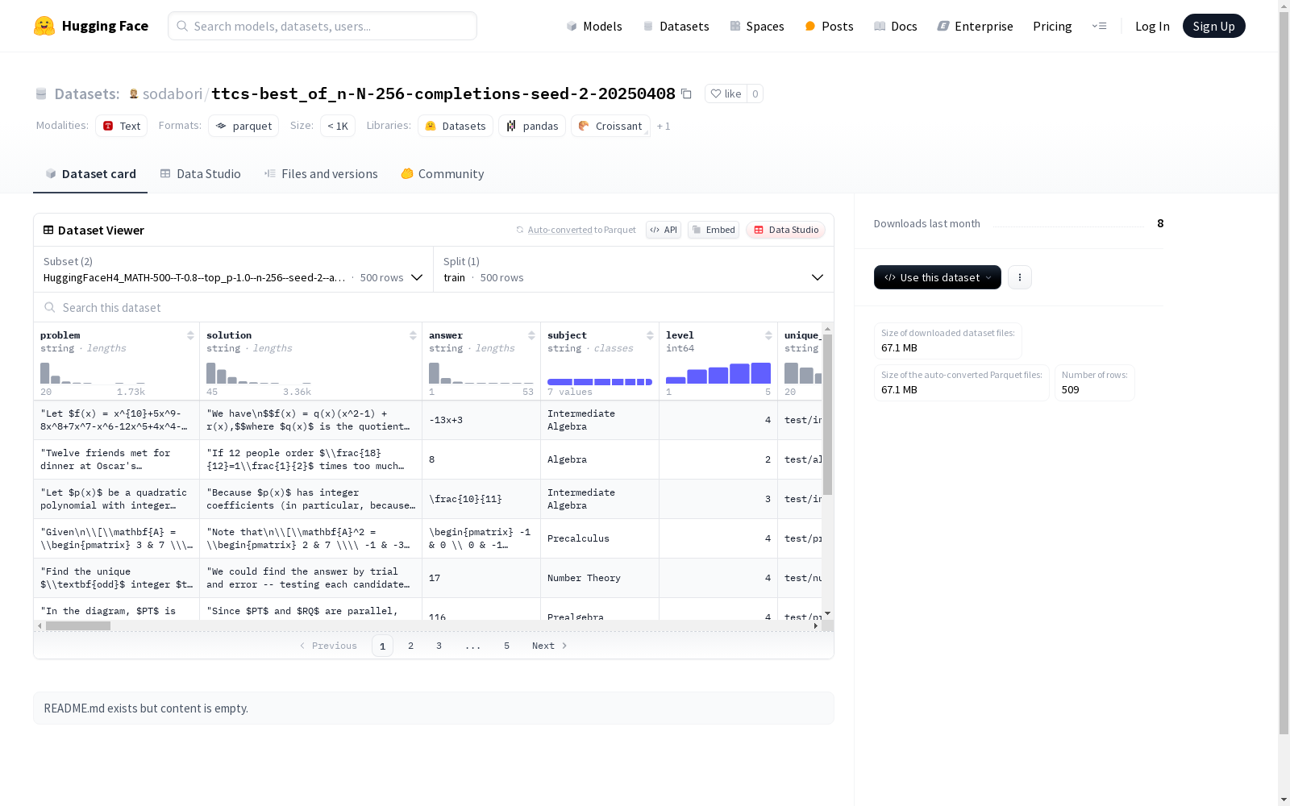Click the Embed button
Viewport: 1290px width, 806px height.
click(x=714, y=230)
